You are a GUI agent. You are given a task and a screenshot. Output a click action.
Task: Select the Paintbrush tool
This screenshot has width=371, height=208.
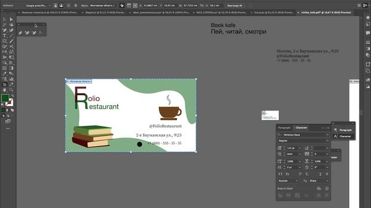(12, 41)
